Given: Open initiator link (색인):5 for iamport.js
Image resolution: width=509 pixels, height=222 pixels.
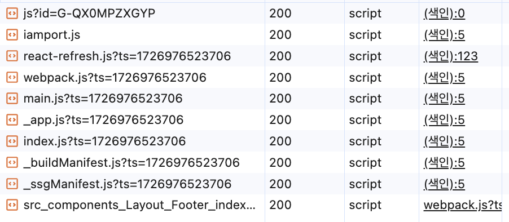Looking at the screenshot, I should coord(445,35).
